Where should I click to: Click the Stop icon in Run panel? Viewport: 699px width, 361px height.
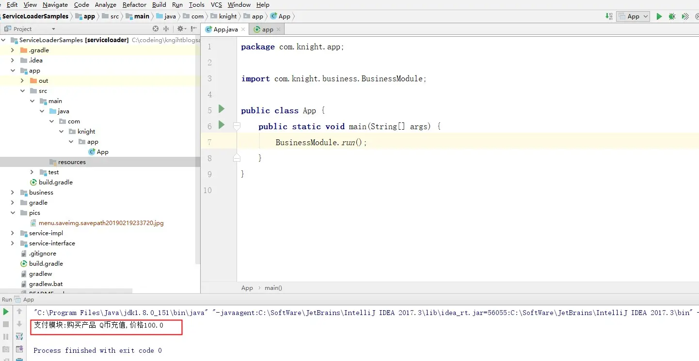pyautogui.click(x=6, y=324)
